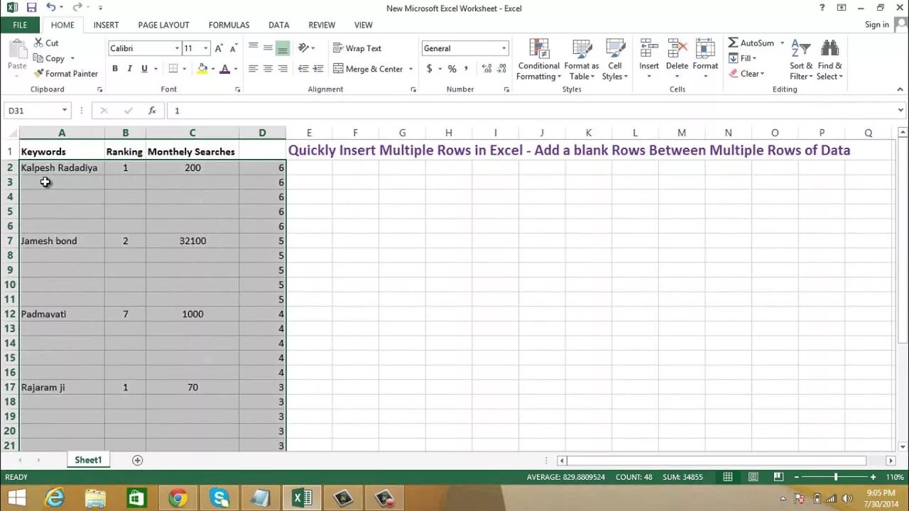Click the Insert Function fx icon
The image size is (909, 511).
coord(152,111)
